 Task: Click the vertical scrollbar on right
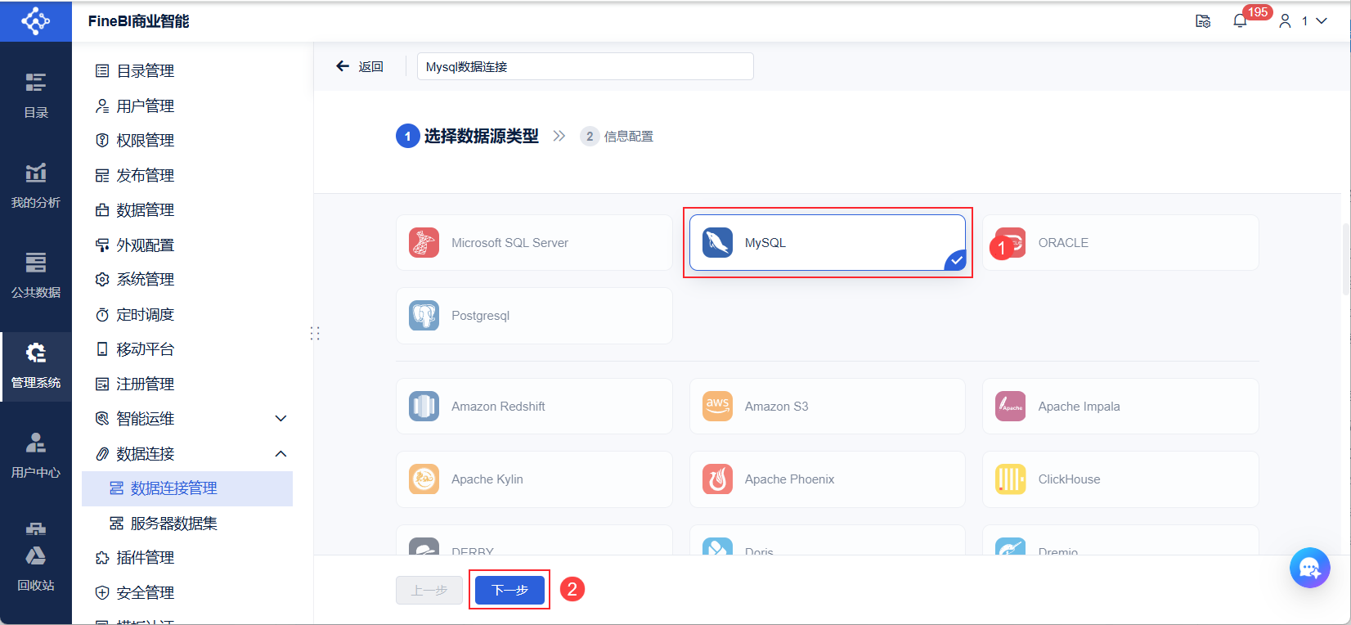(1346, 259)
